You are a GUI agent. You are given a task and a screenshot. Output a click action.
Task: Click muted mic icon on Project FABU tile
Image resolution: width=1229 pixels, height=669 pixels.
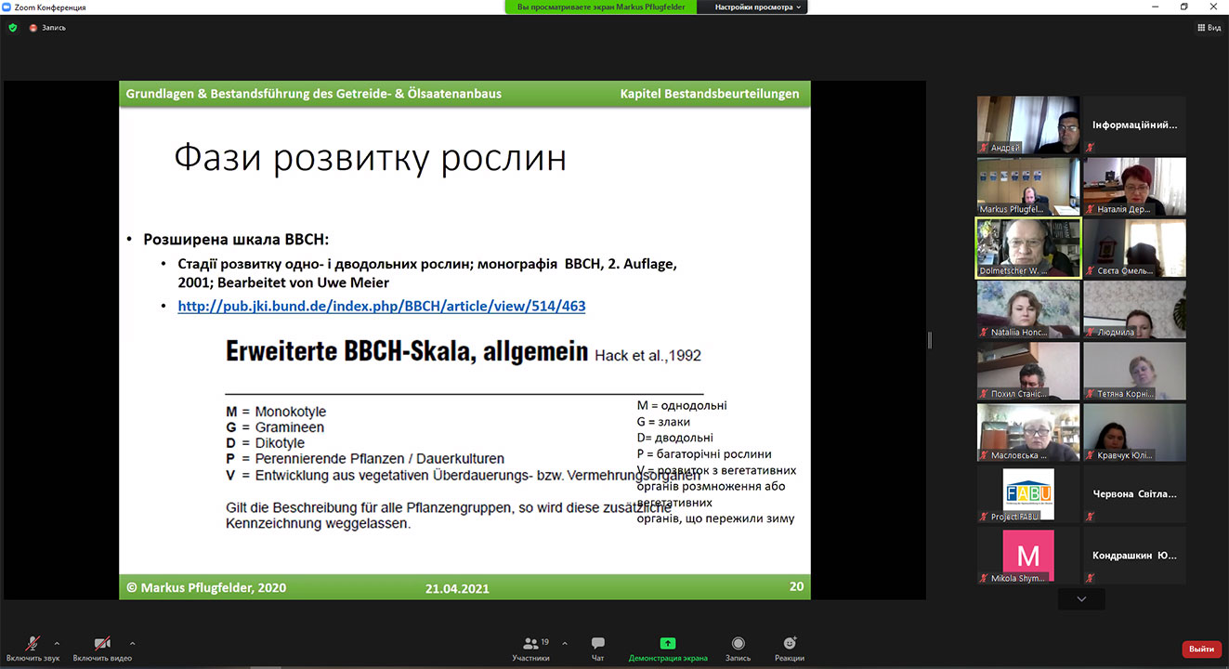pos(984,517)
